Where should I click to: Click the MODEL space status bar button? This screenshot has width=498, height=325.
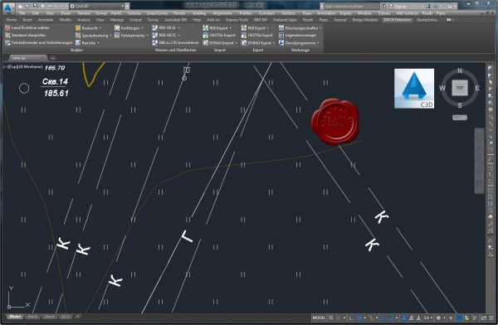pos(319,318)
